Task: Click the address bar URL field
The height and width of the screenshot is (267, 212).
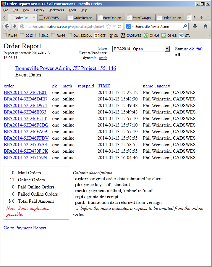Action: (65, 27)
